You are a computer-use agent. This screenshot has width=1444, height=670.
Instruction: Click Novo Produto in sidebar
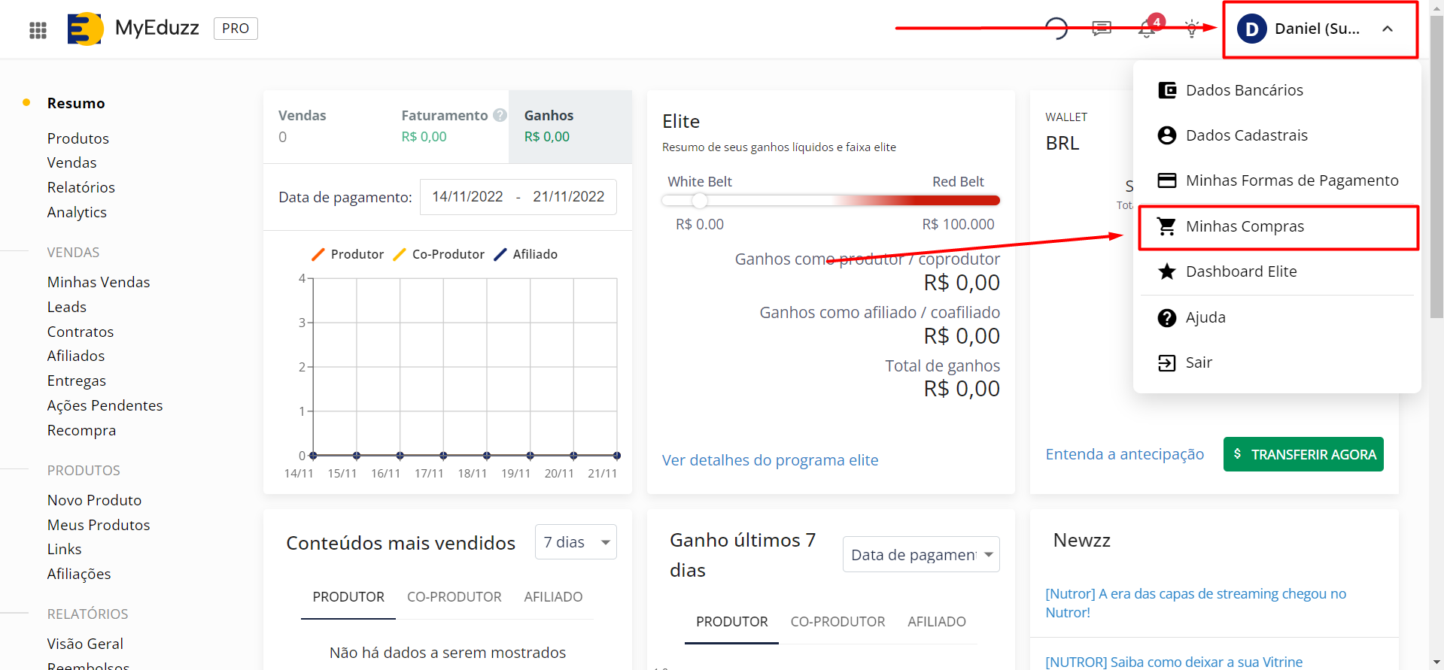94,500
